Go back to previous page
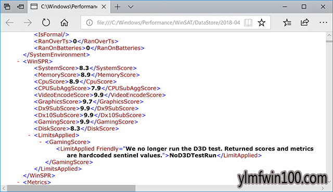 (9, 22)
